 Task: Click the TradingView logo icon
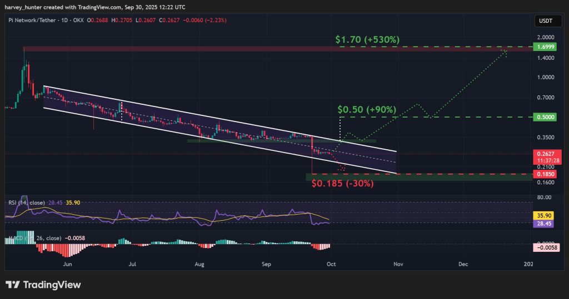pos(13,285)
